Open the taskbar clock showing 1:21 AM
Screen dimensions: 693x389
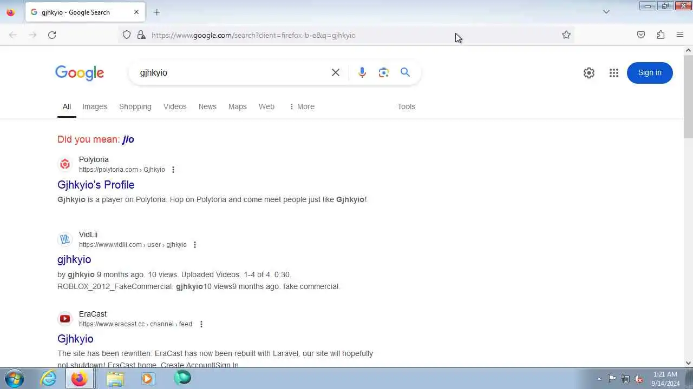[665, 379]
